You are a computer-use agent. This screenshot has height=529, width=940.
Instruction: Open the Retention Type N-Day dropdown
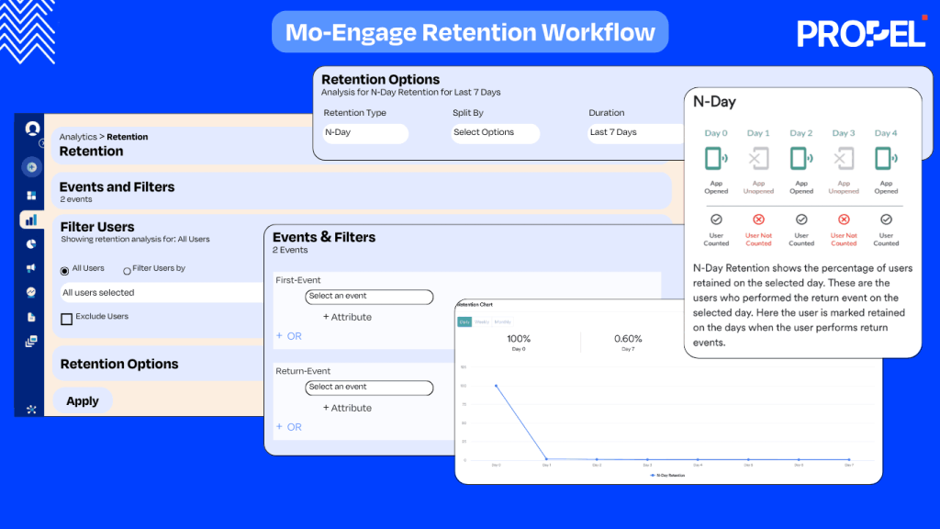point(365,132)
